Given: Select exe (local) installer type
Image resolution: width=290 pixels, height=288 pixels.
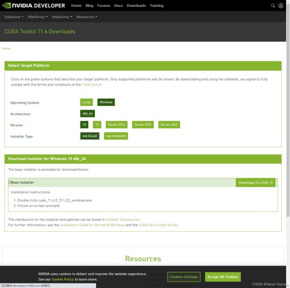Looking at the screenshot, I should click(x=90, y=136).
